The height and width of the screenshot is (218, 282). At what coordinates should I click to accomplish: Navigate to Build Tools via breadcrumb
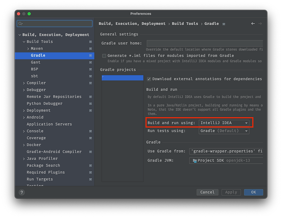click(x=185, y=24)
